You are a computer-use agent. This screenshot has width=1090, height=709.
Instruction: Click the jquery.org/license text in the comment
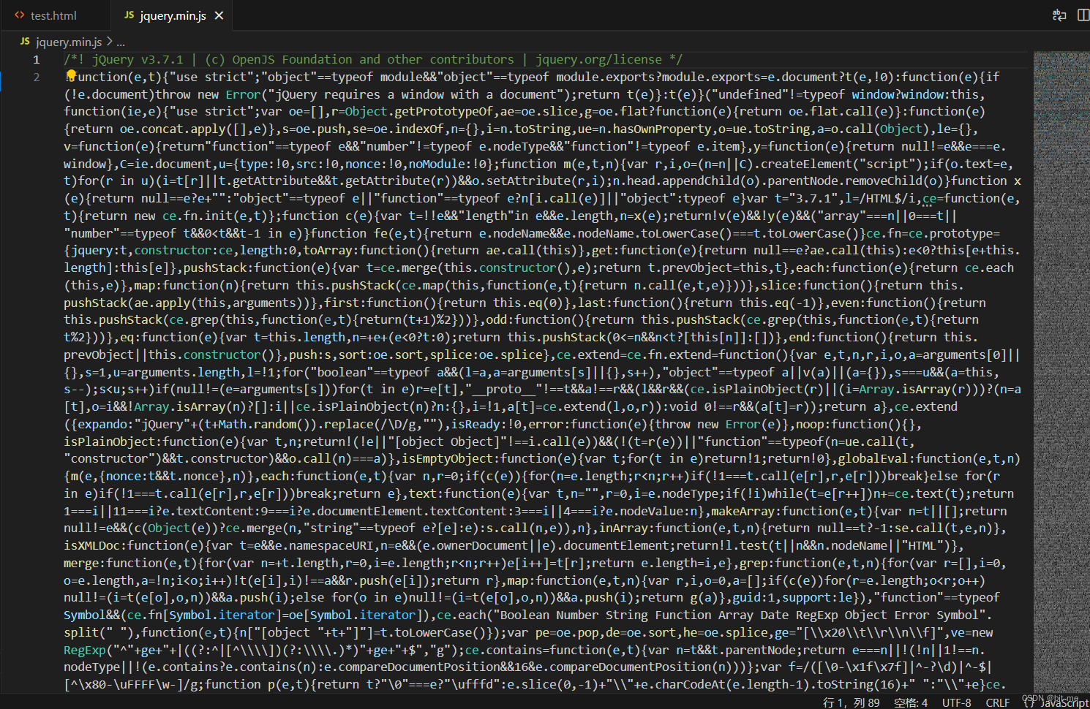click(598, 59)
